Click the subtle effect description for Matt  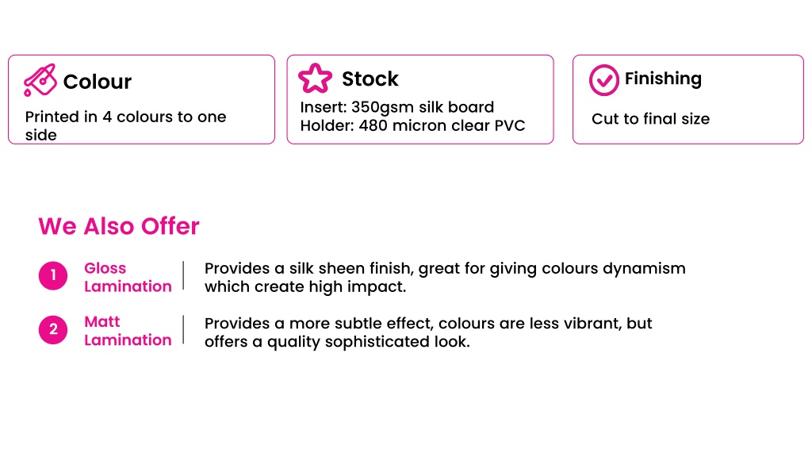427,332
